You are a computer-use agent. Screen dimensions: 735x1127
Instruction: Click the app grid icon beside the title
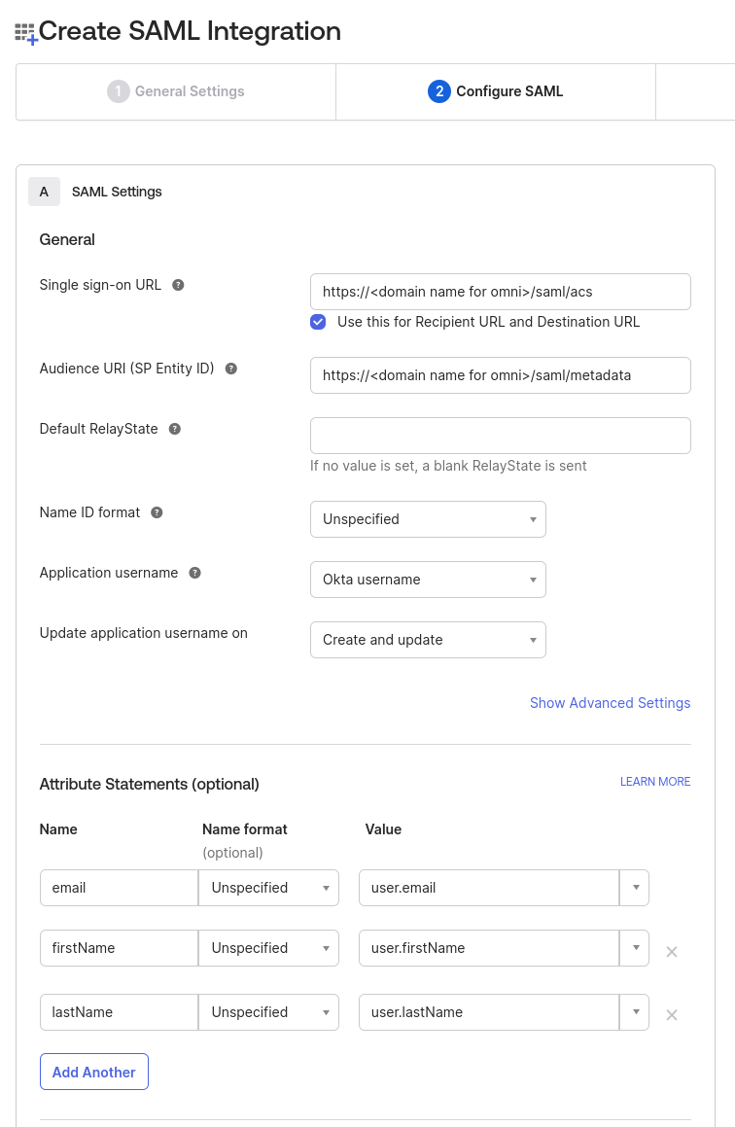[26, 33]
